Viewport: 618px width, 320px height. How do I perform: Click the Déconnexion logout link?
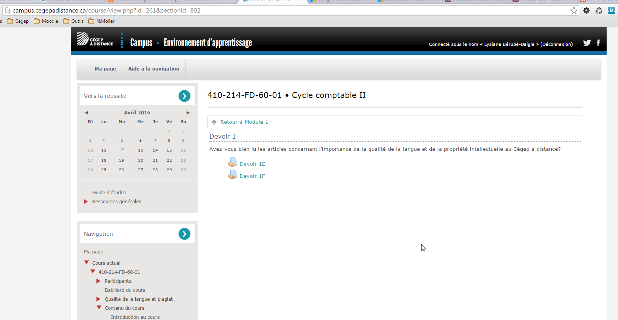556,44
